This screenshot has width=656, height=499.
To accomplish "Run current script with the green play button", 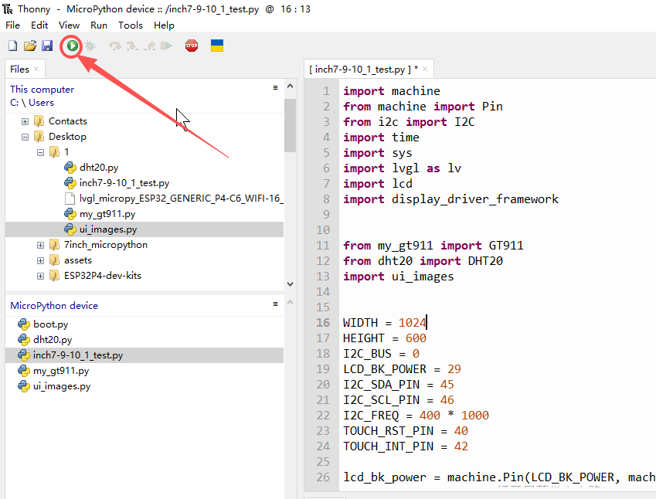I will tap(73, 46).
